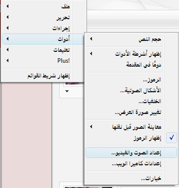The height and width of the screenshot is (188, 179).
Task: Open الأشكال الصوتية... entry
Action: pos(132,91)
